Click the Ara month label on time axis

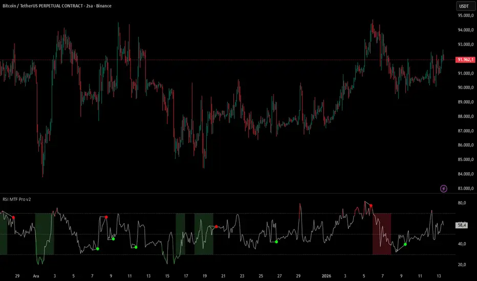pos(36,276)
